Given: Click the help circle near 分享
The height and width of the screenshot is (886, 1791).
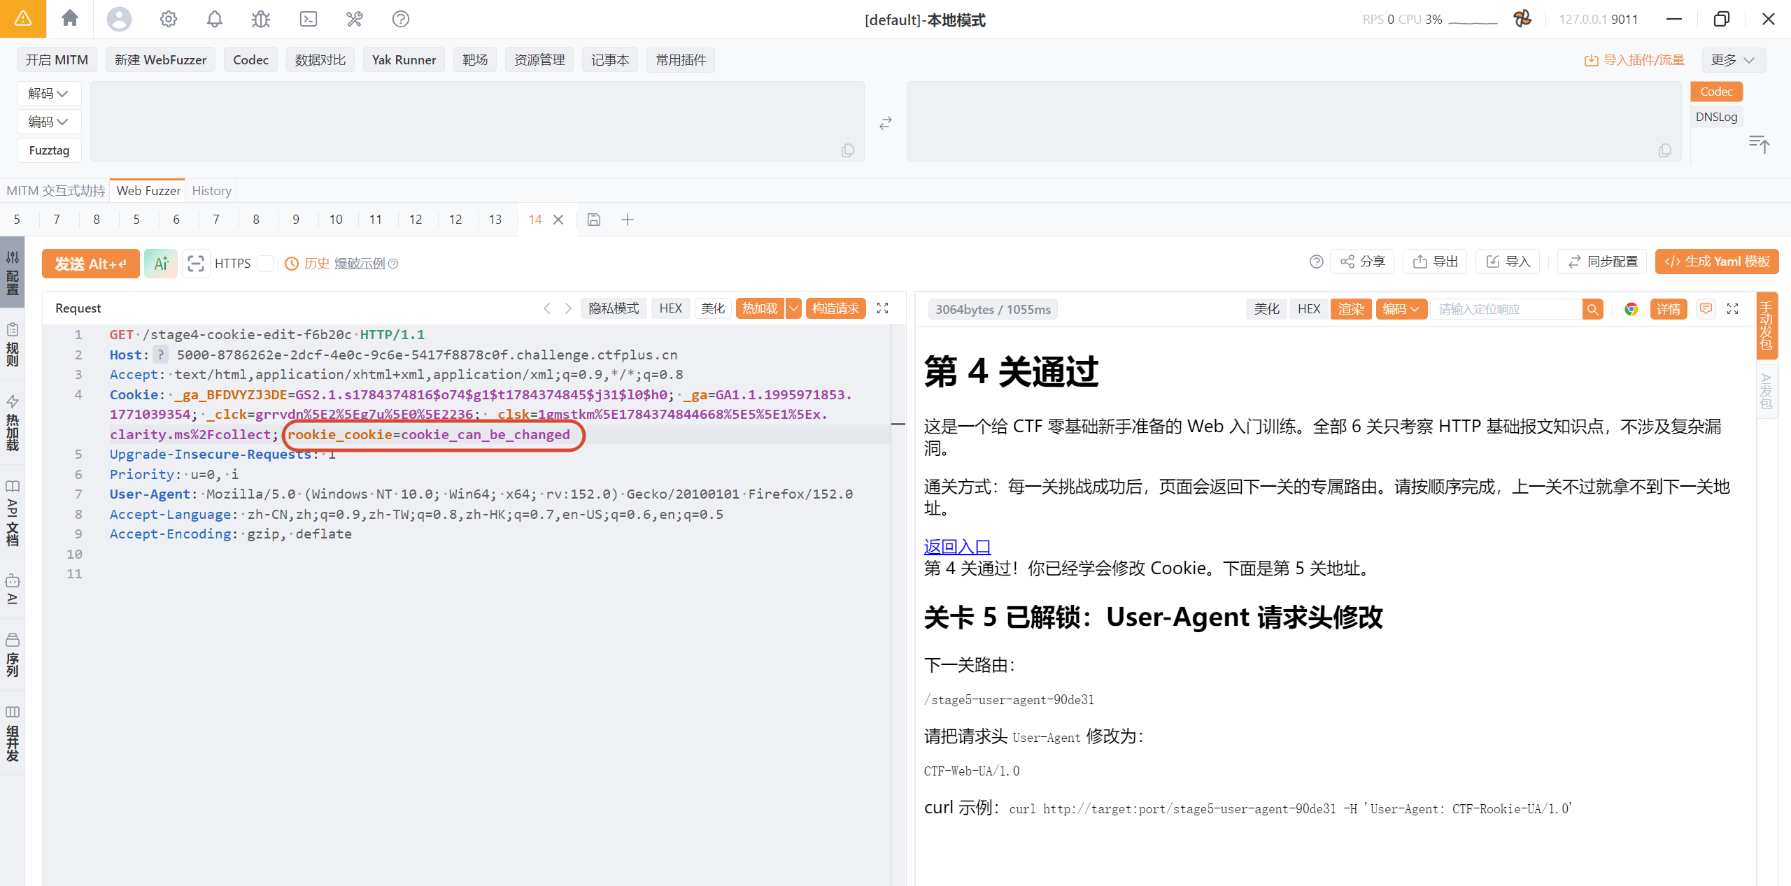Looking at the screenshot, I should tap(1317, 262).
